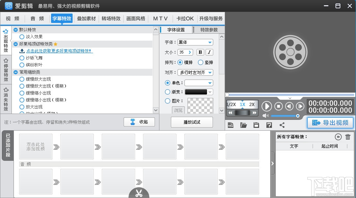The height and width of the screenshot is (198, 356).
Task: Switch to 画面风格 tab
Action: [x=136, y=19]
